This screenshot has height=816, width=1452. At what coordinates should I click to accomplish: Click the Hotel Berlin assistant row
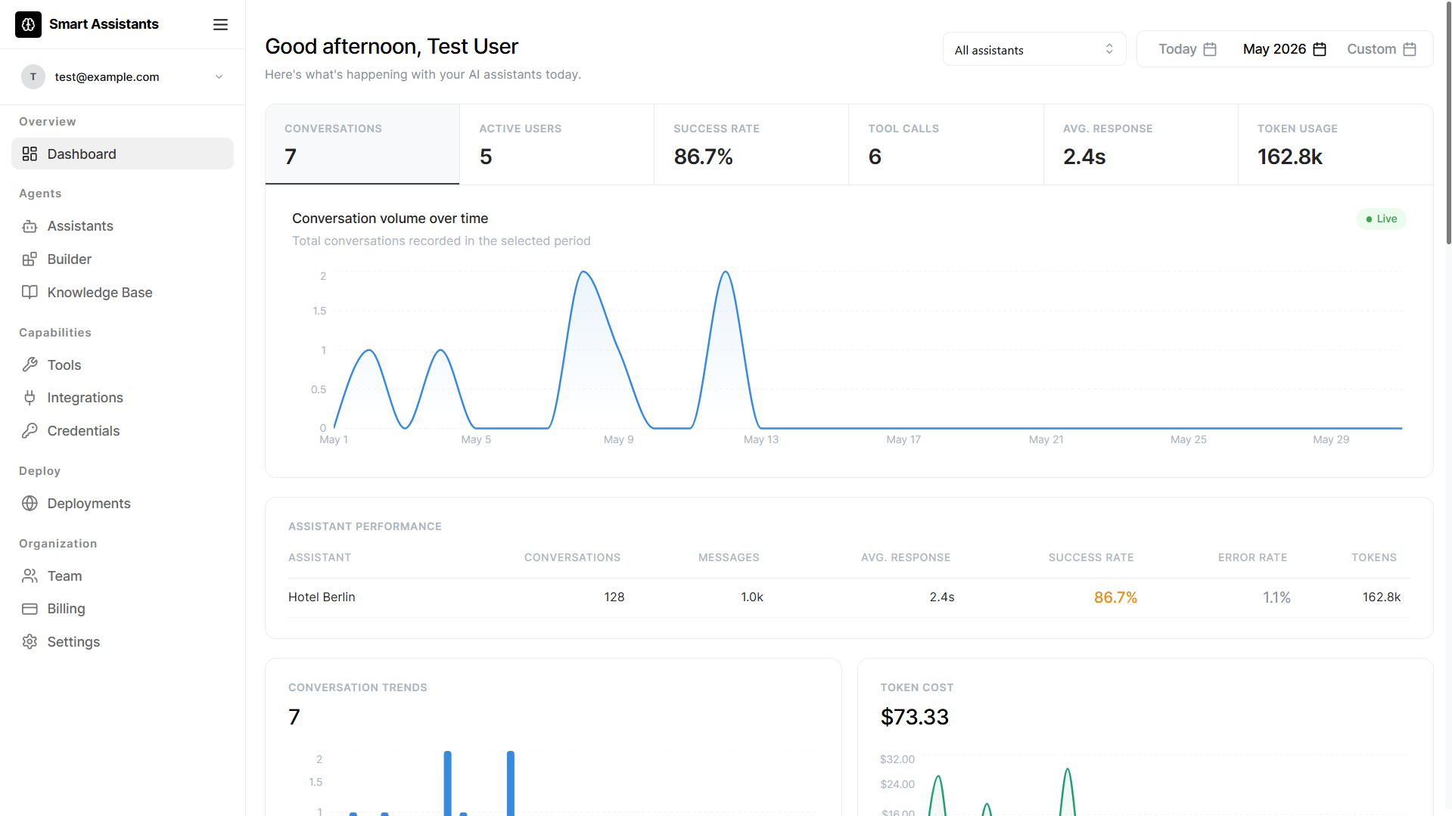coord(849,597)
